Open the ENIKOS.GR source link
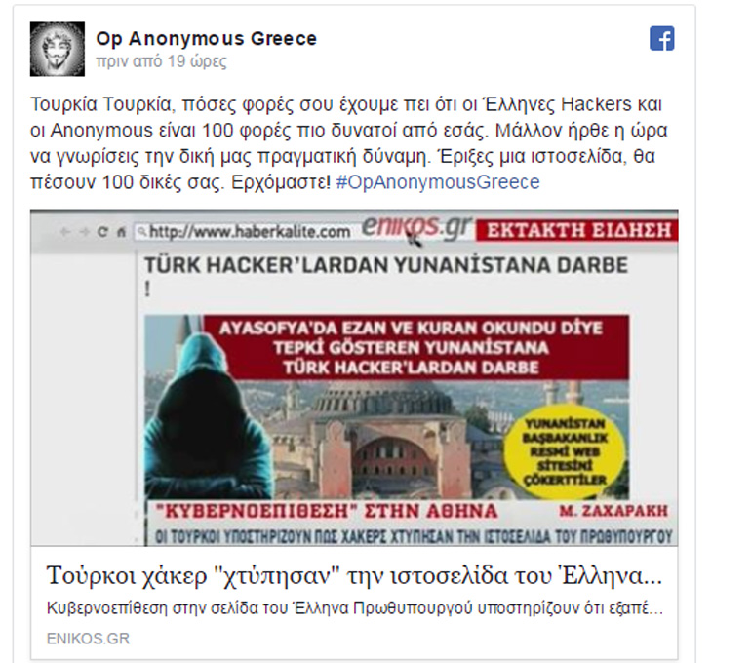751x663 pixels. click(88, 639)
